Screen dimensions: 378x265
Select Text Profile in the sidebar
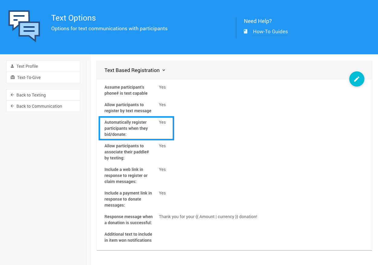(27, 66)
